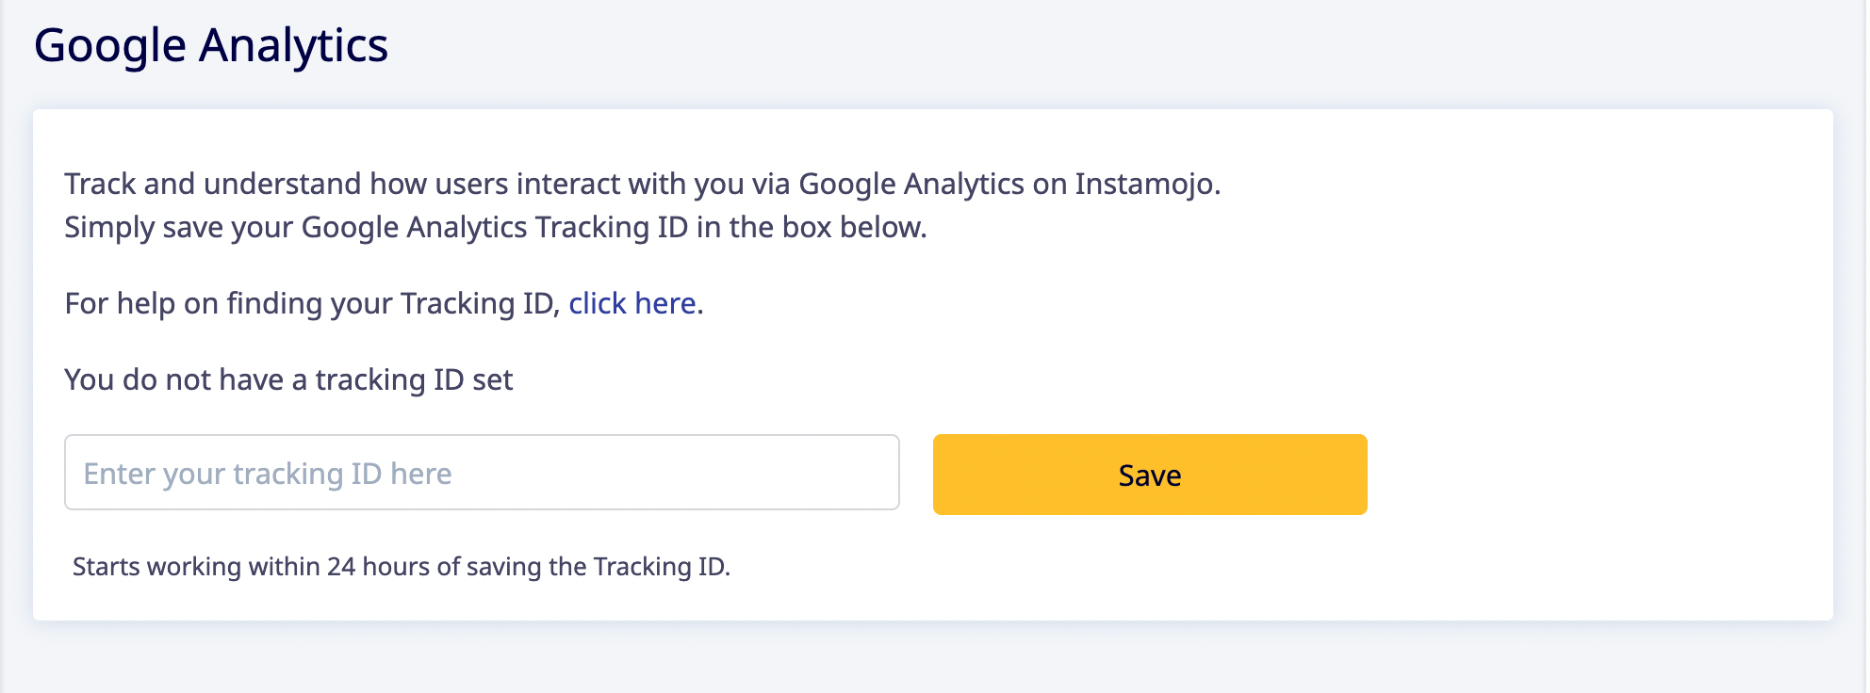The height and width of the screenshot is (693, 1870).
Task: Click the word "click" in the help link
Action: coord(598,303)
